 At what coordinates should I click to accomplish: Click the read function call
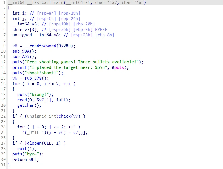coord(22,100)
